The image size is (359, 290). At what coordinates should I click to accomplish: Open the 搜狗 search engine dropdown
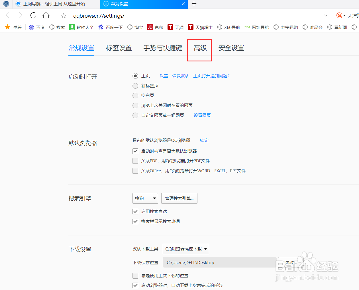pos(145,198)
